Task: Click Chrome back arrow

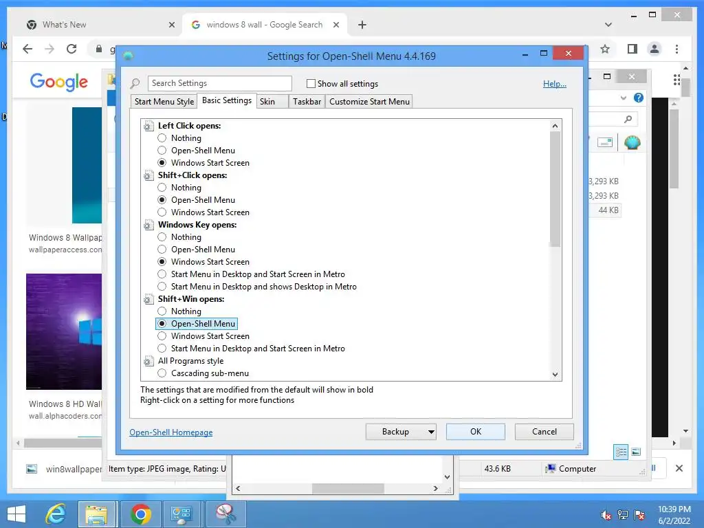Action: [x=27, y=49]
